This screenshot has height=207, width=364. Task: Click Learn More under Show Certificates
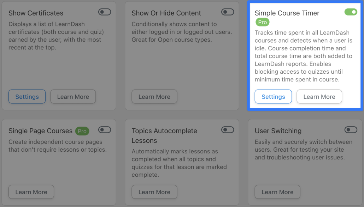(73, 96)
